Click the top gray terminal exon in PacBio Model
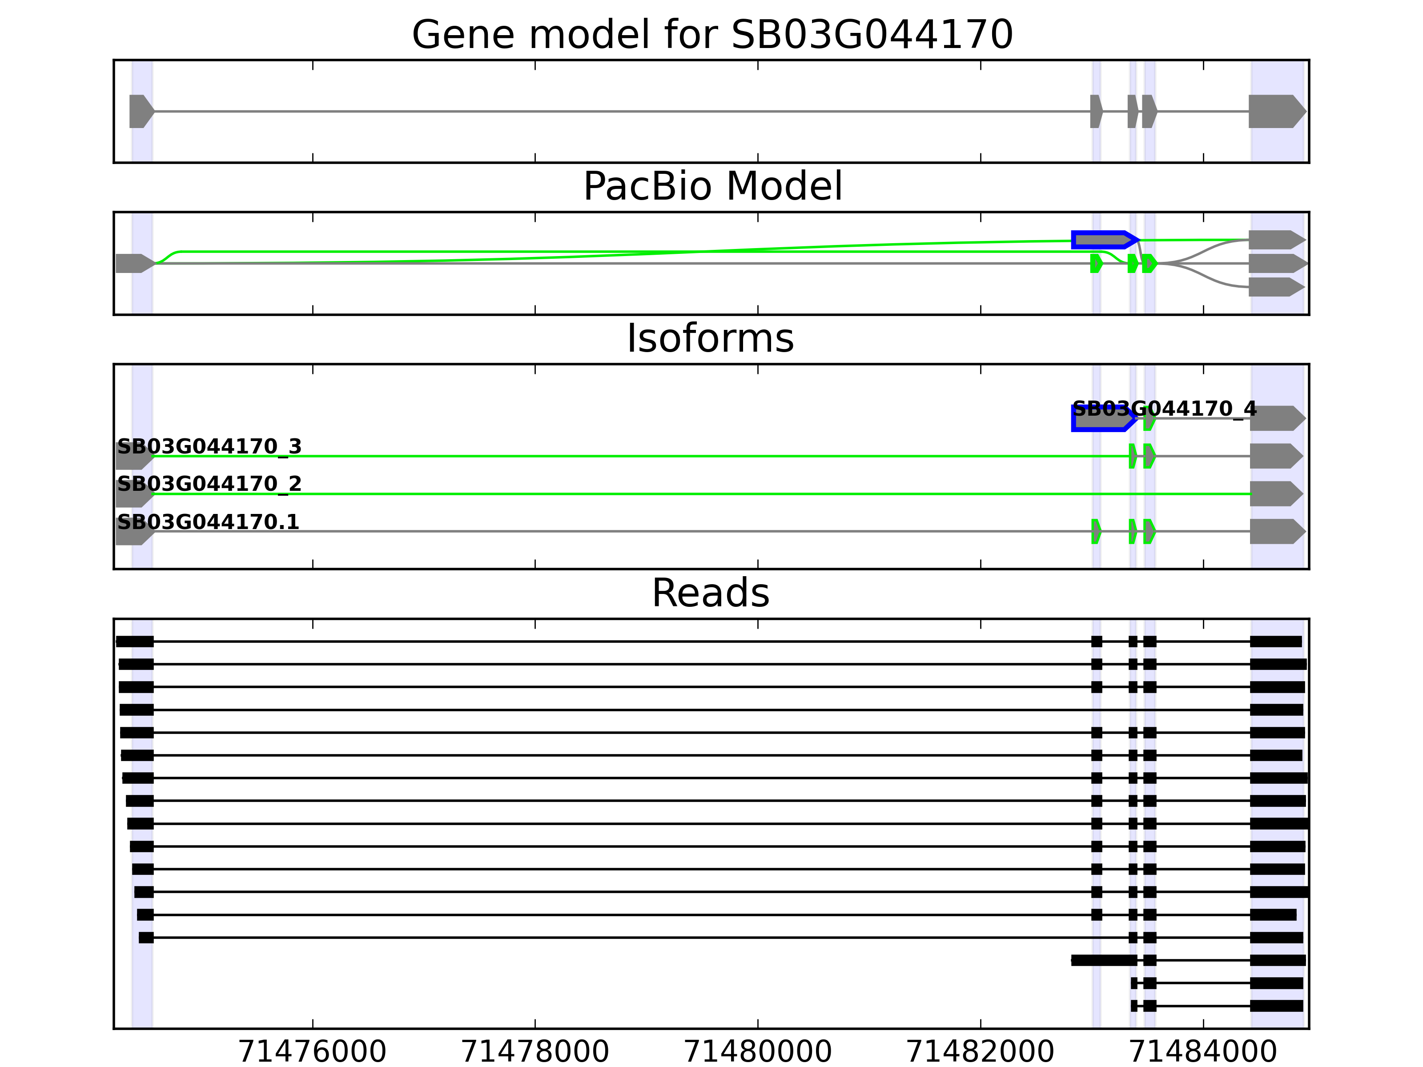Viewport: 1423px width, 1067px height. (x=1275, y=240)
